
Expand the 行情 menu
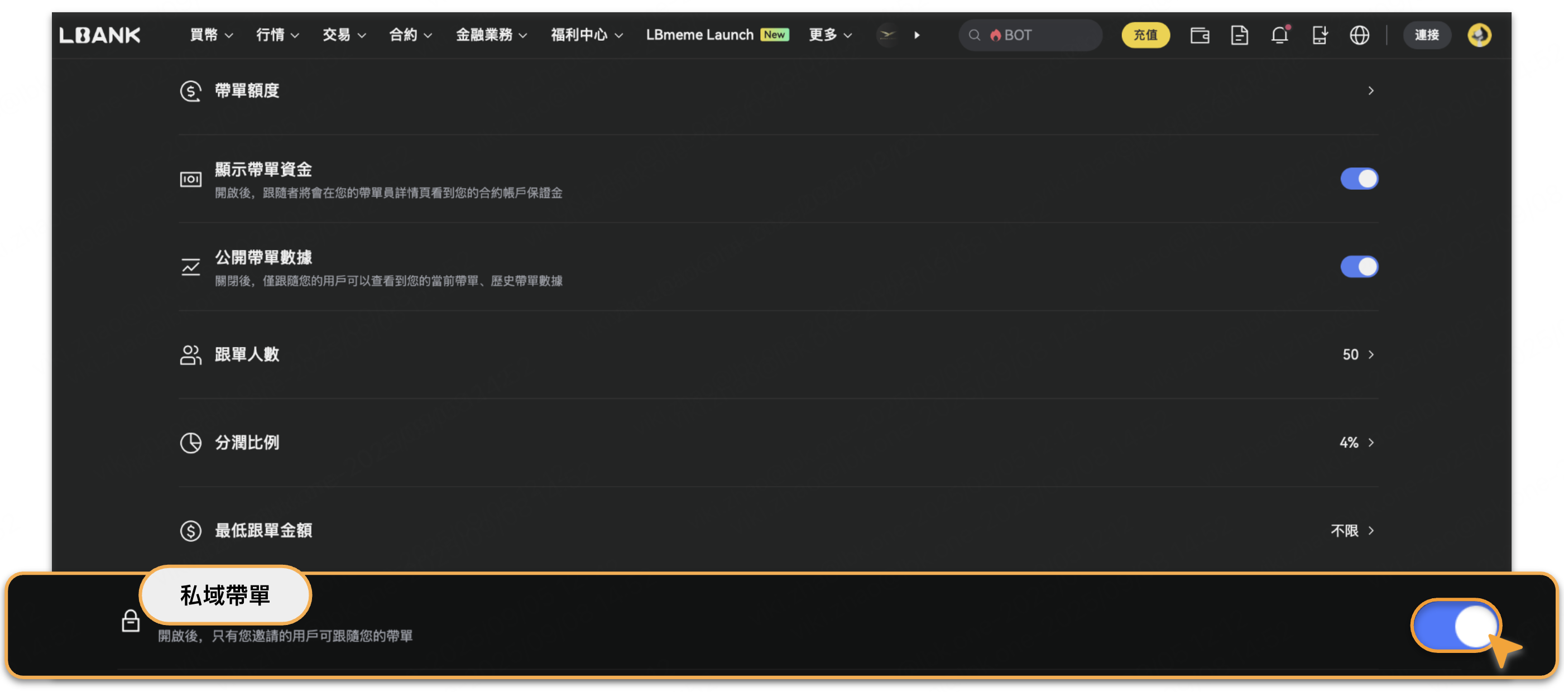(277, 35)
